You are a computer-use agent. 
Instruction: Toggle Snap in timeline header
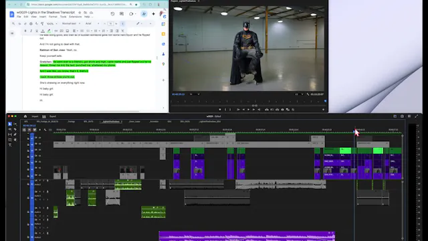coord(29,130)
